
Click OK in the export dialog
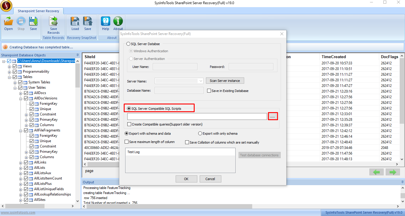click(186, 179)
